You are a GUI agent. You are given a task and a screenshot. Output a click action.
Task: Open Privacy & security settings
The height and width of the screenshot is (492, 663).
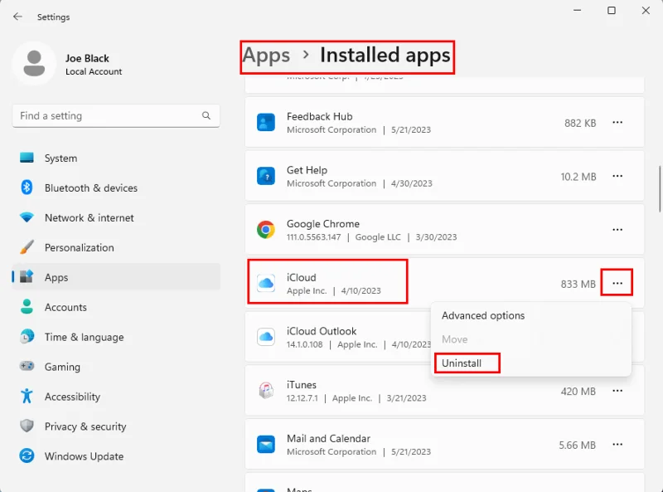[x=116, y=426]
